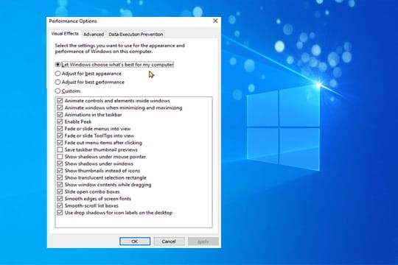Enable Show shadows under mouse pointer
398x265 pixels.
point(60,157)
